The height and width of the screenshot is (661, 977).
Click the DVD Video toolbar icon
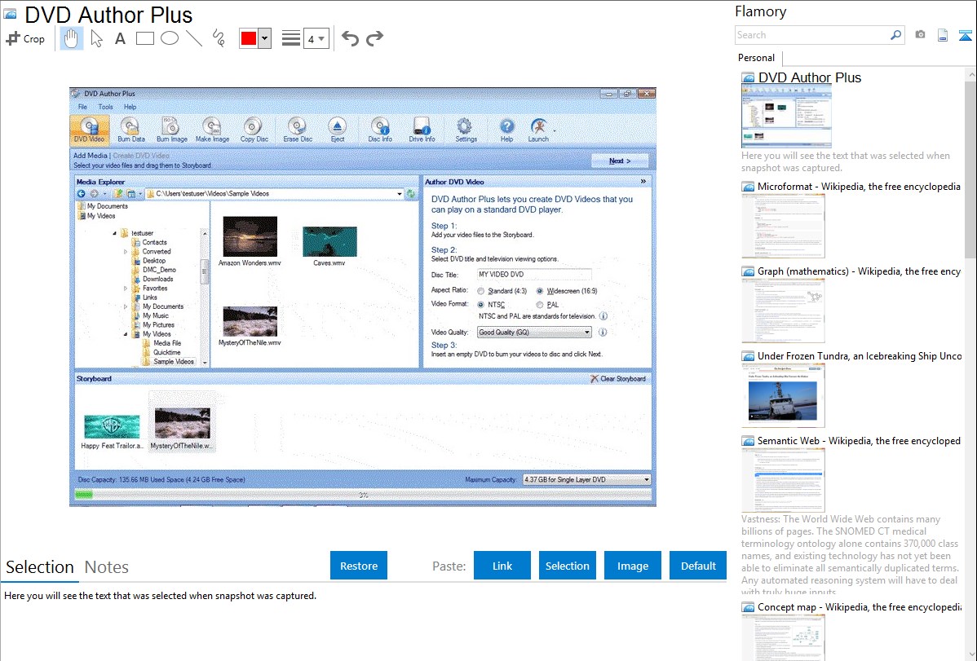pyautogui.click(x=89, y=129)
